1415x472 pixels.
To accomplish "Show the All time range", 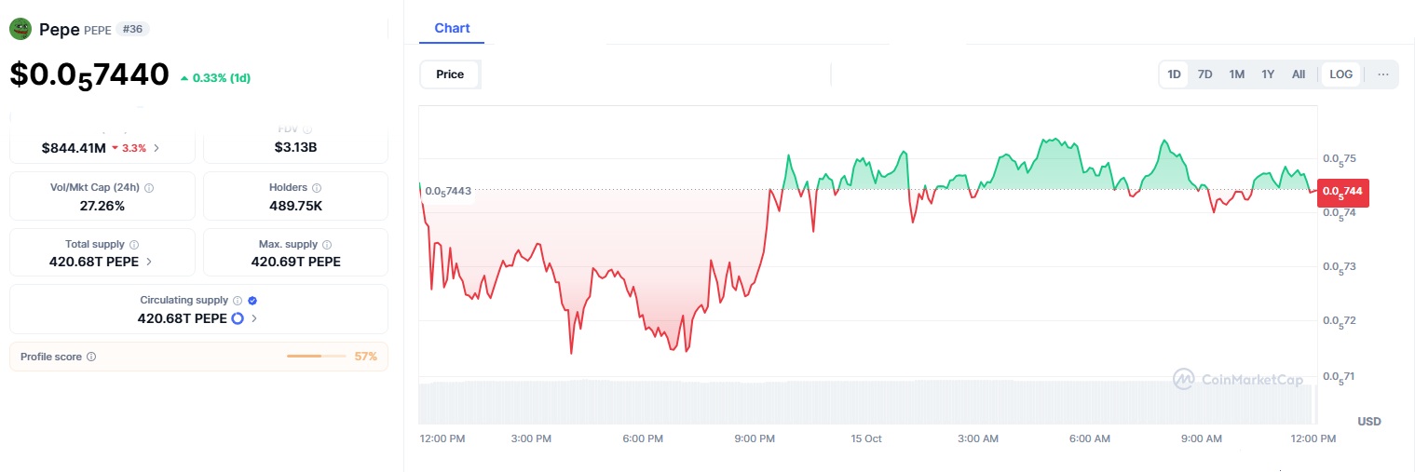I will point(1299,74).
